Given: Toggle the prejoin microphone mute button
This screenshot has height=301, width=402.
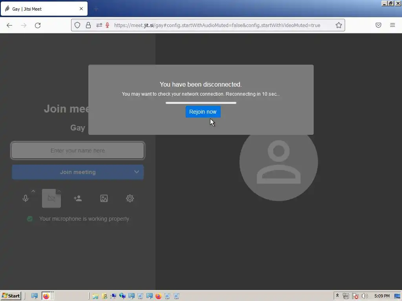Looking at the screenshot, I should [26, 198].
